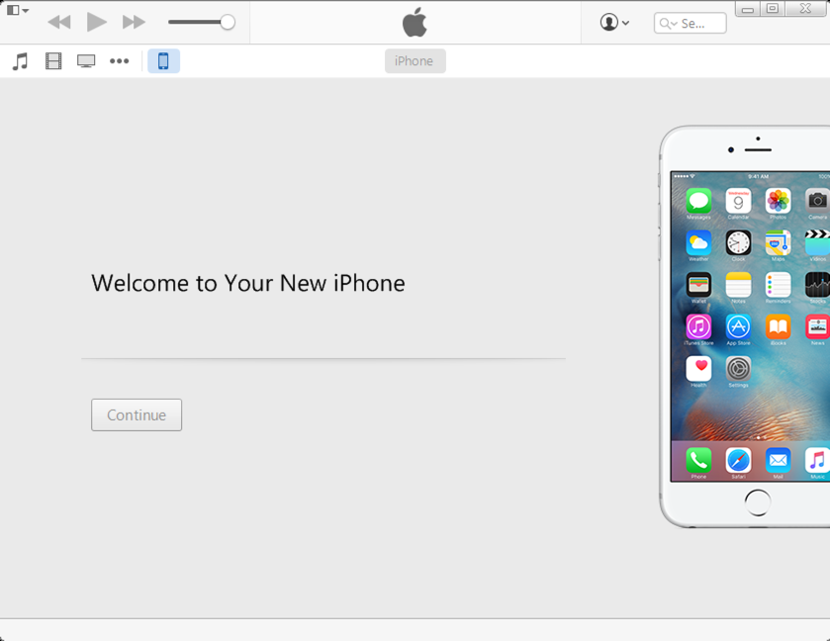Click the Phone icon in iPhone dock
Image resolution: width=830 pixels, height=641 pixels.
698,461
